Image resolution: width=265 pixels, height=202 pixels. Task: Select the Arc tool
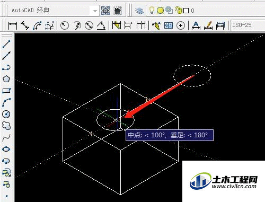coord(6,102)
